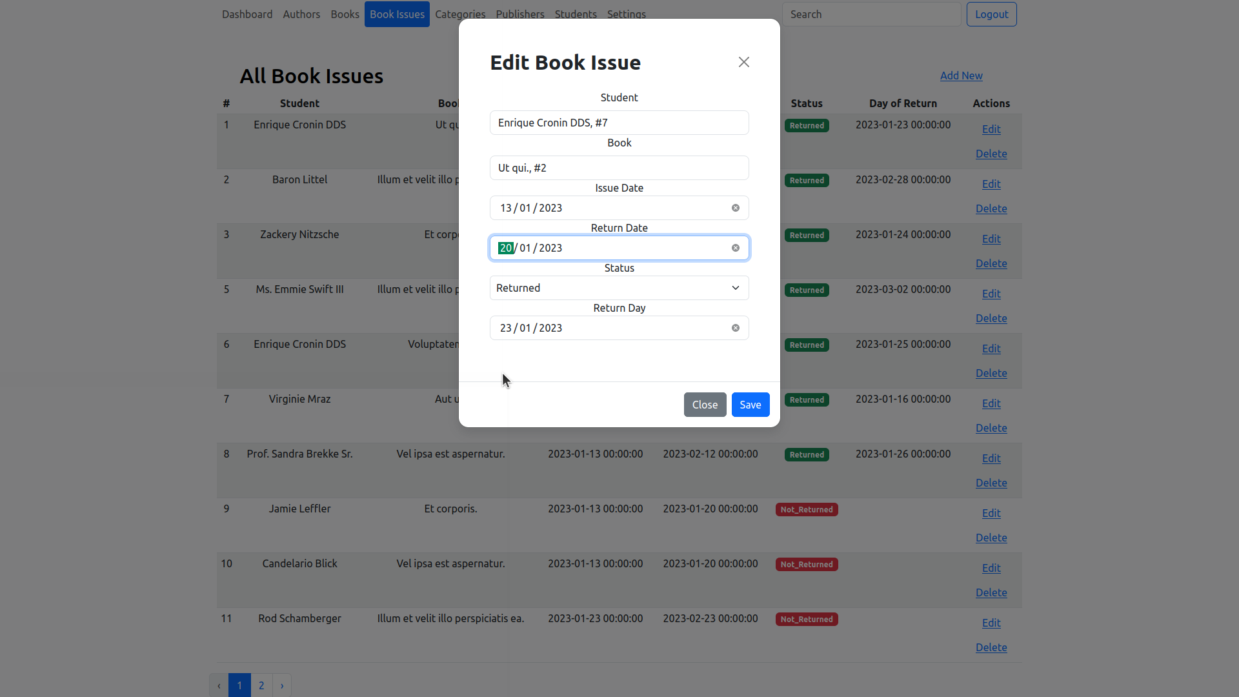The width and height of the screenshot is (1239, 697).
Task: Open the Add New link
Action: tap(961, 76)
